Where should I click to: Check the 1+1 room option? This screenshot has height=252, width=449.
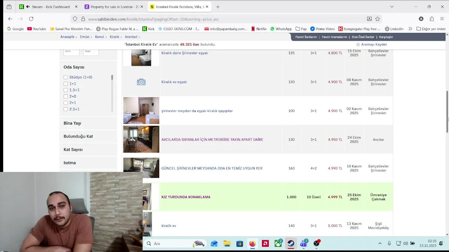coord(66,84)
